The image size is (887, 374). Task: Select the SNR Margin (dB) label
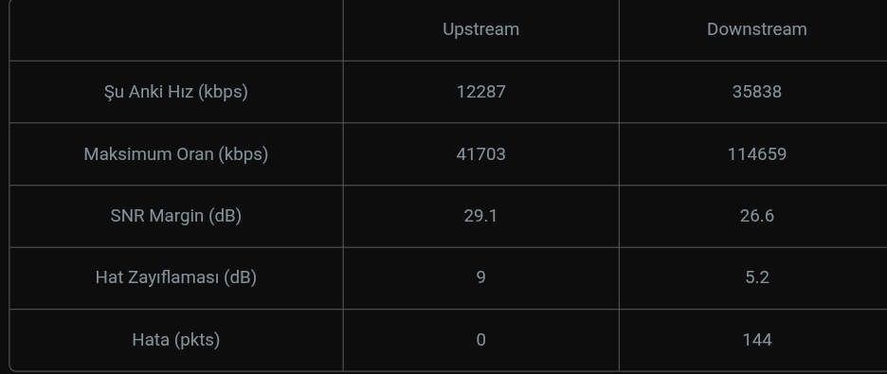[x=176, y=216]
